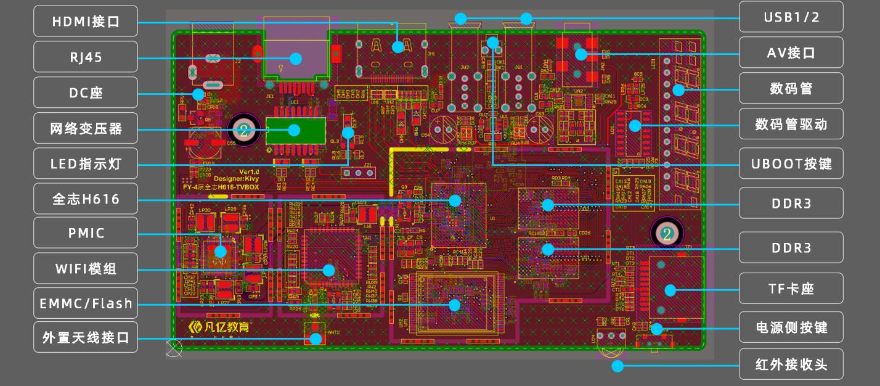
Task: Select the WIFI模组 label
Action: (x=85, y=269)
